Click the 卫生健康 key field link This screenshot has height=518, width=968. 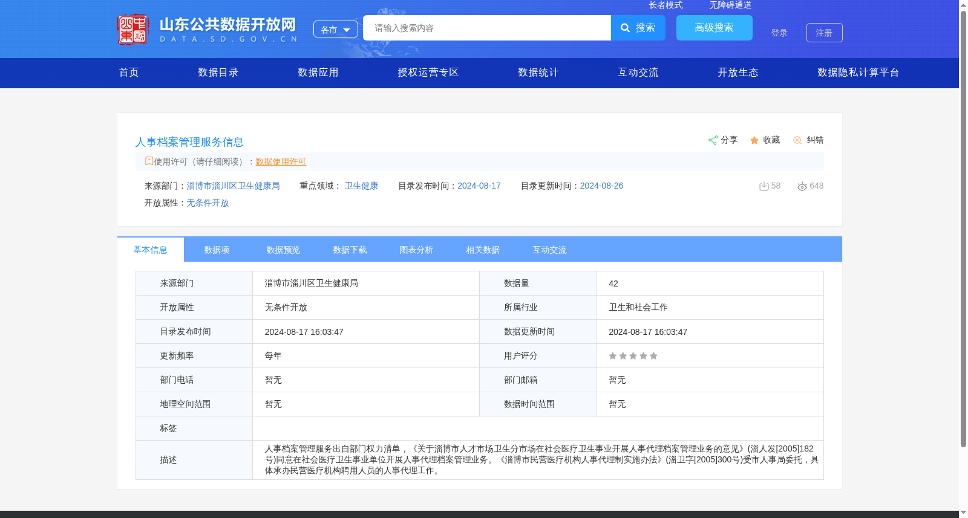click(361, 186)
